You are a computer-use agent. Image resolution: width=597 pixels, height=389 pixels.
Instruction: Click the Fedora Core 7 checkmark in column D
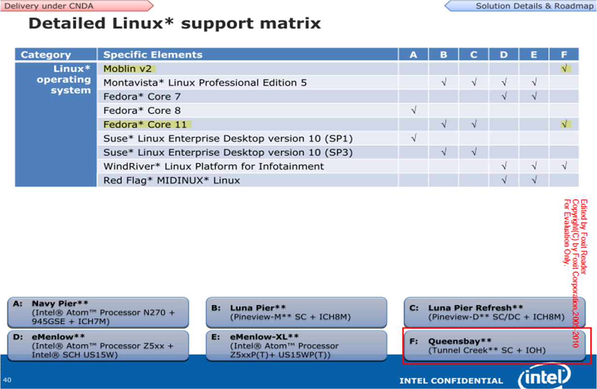pos(504,96)
